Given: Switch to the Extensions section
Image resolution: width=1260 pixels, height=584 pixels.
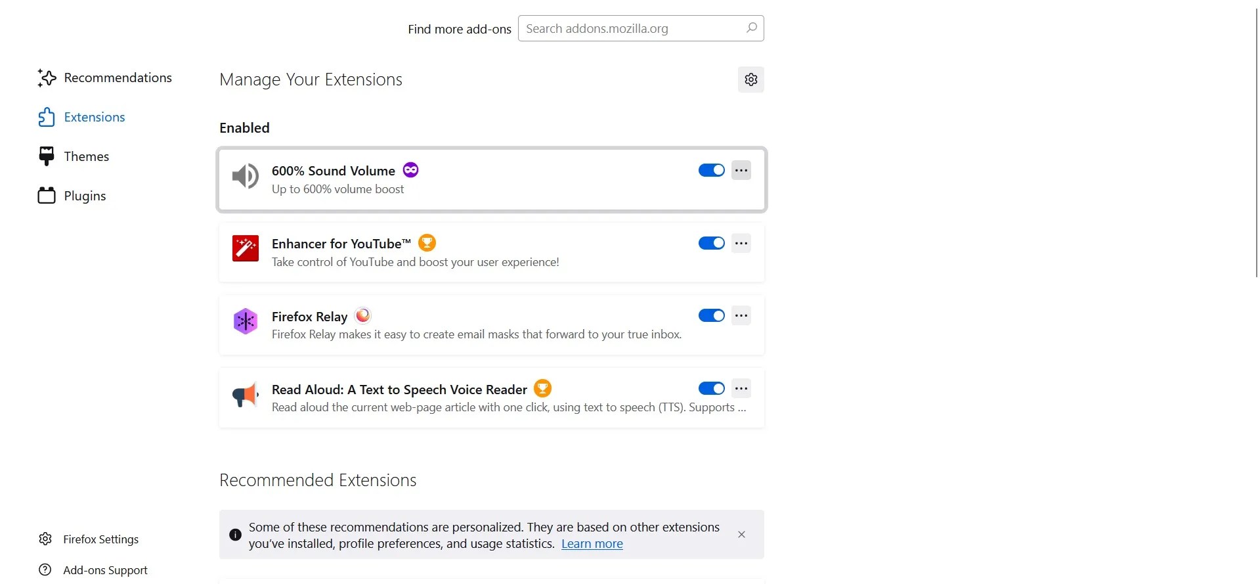Looking at the screenshot, I should 93,117.
